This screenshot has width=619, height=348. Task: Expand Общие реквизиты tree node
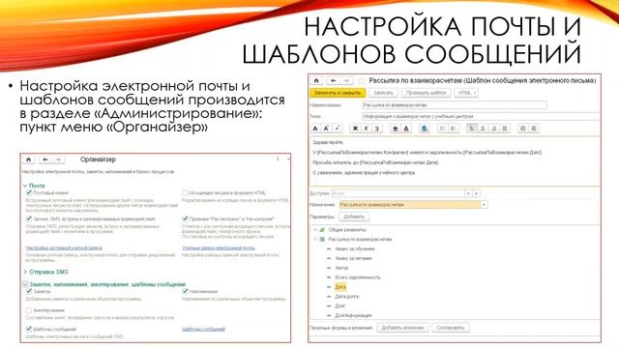(315, 230)
